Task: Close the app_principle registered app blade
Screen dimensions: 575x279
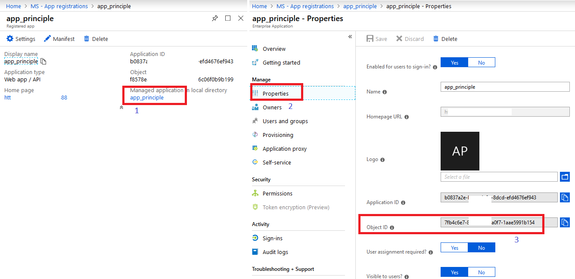Action: tap(241, 18)
